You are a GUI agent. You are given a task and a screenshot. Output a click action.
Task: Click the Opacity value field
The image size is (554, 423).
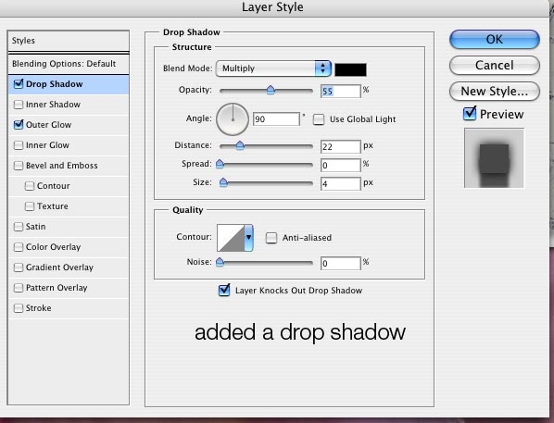point(341,91)
